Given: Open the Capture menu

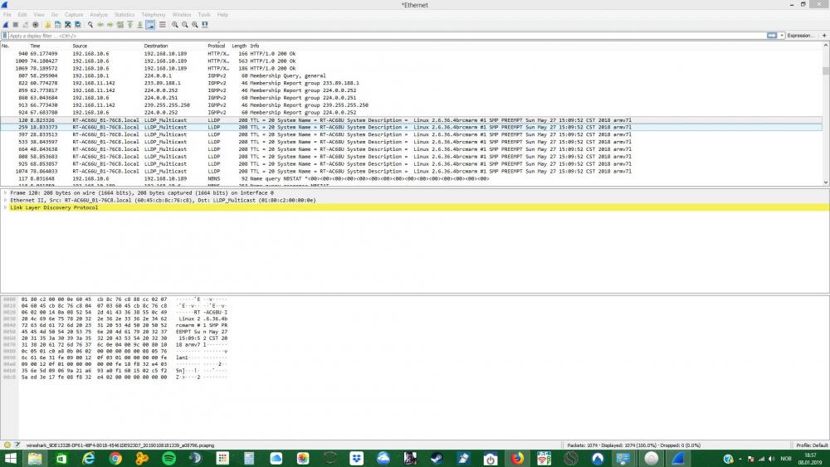Looking at the screenshot, I should (74, 15).
